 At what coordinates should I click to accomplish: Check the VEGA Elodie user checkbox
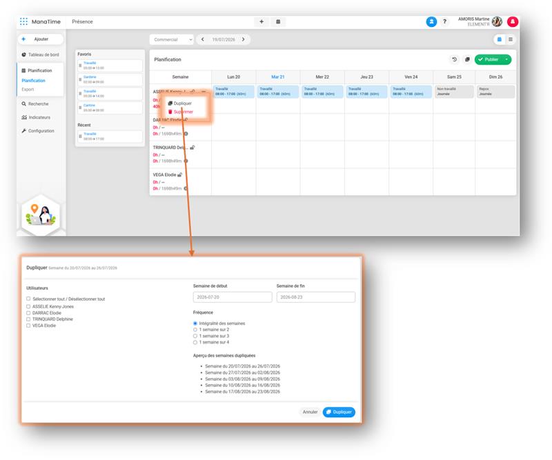28,326
